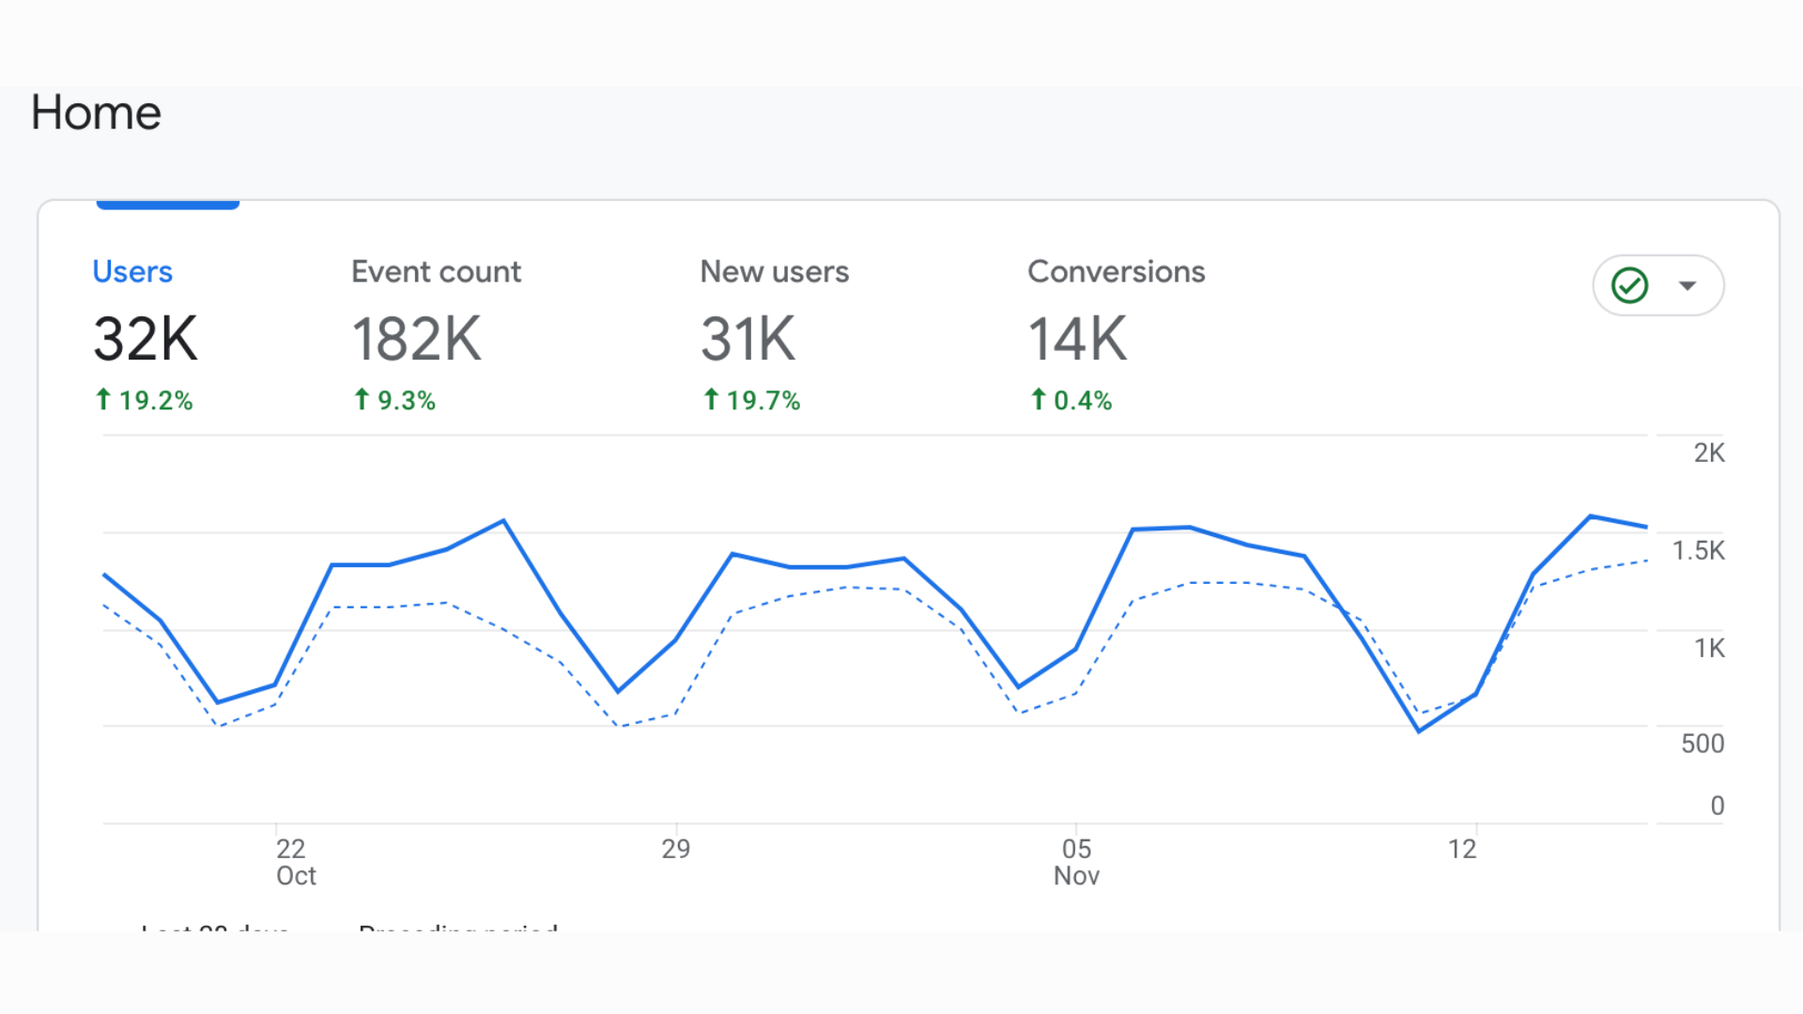This screenshot has width=1803, height=1014.
Task: Click the 14K conversions value
Action: [1078, 339]
